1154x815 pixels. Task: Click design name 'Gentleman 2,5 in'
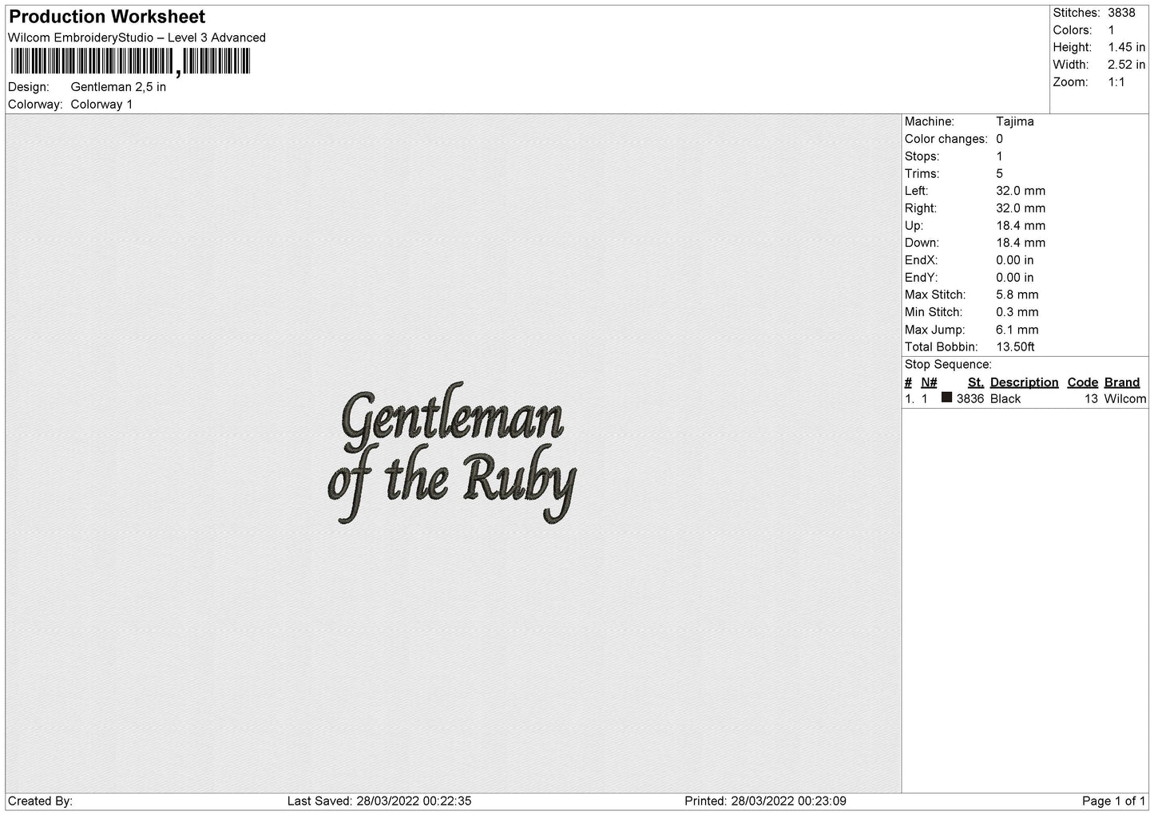[118, 87]
